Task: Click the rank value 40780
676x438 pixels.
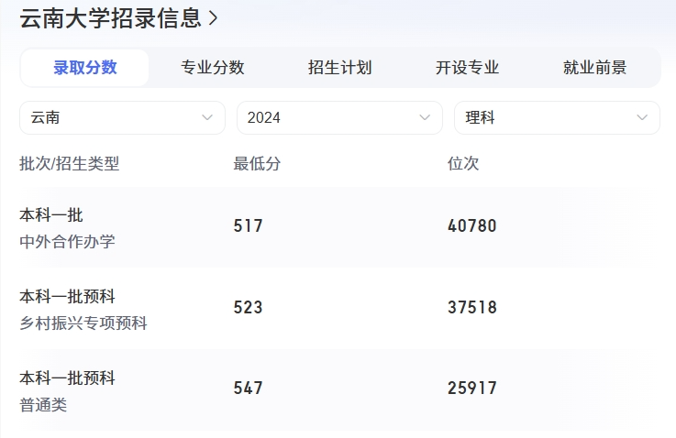Action: pos(472,225)
